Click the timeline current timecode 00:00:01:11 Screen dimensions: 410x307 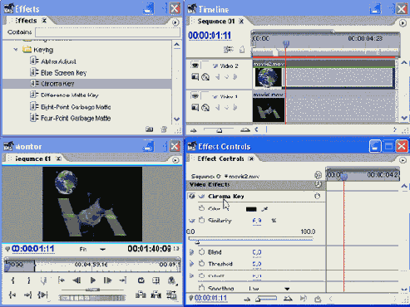click(210, 36)
